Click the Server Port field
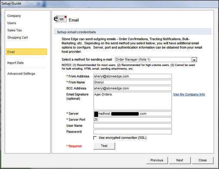The image size is (219, 169). tap(133, 120)
